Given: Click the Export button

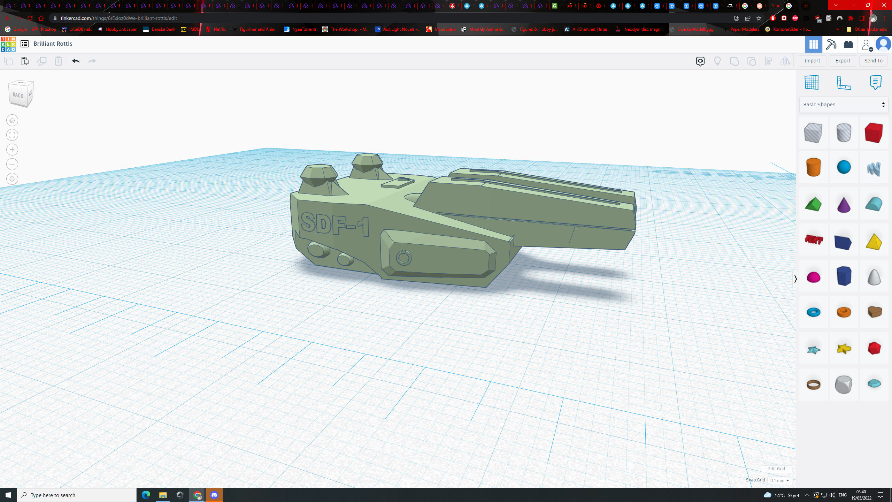Looking at the screenshot, I should (843, 61).
